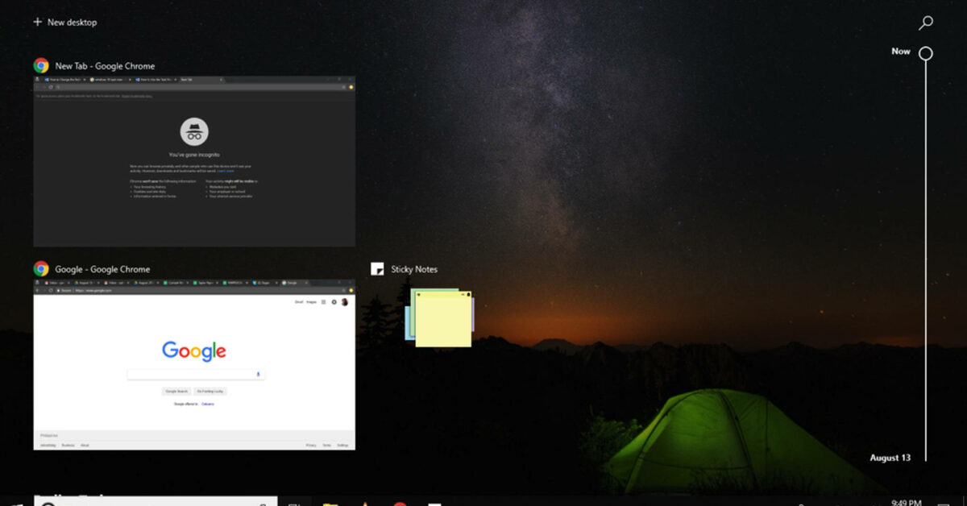This screenshot has width=967, height=506.
Task: Click the "I'm Feeling Lucky" button
Action: [x=210, y=391]
